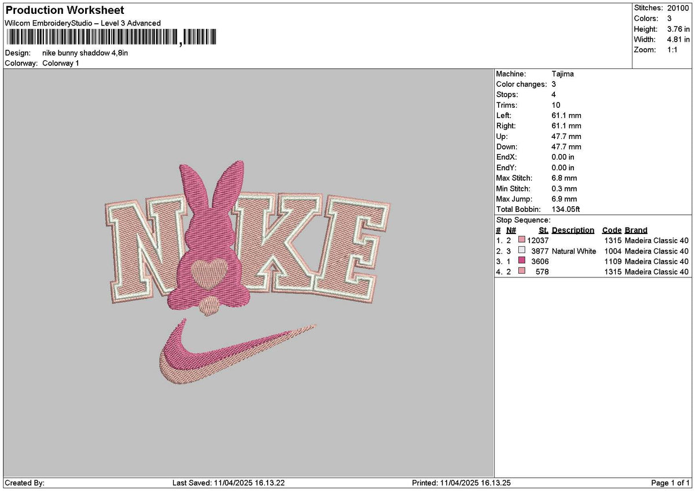Viewport: 695px width, 491px height.
Task: Click the barcode under the worksheet title
Action: (112, 38)
